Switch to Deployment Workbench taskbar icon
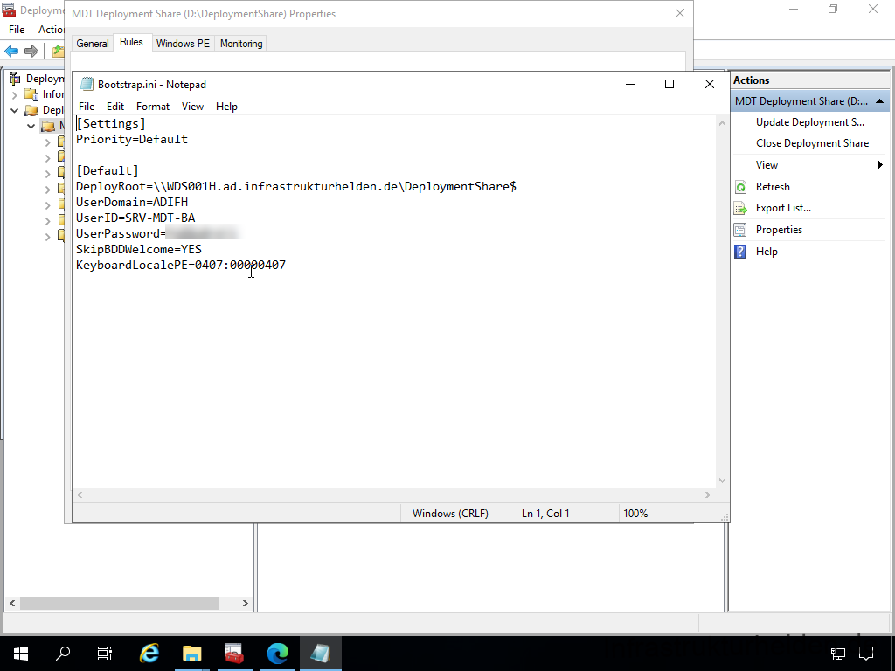 [234, 653]
